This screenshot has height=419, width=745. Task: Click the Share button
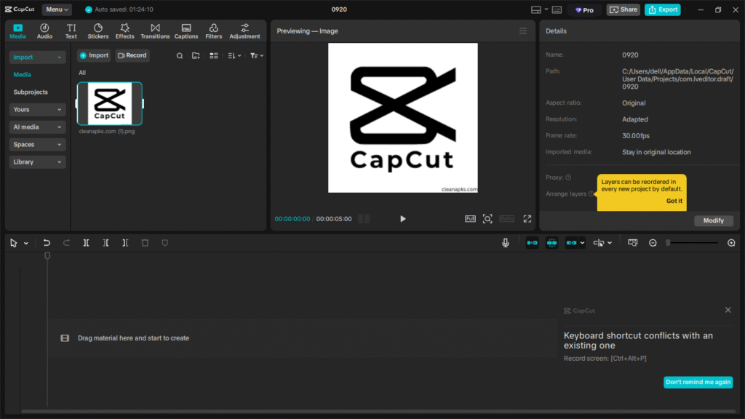pyautogui.click(x=624, y=10)
